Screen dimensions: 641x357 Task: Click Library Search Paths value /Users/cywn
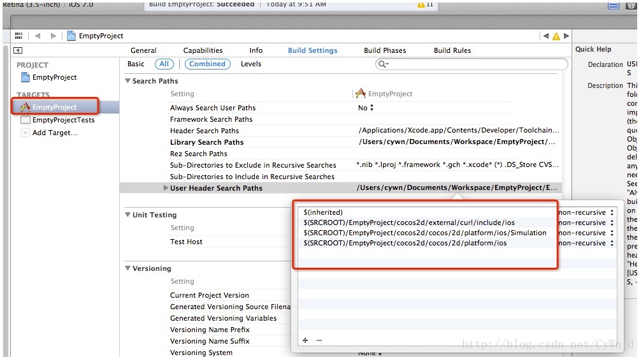(457, 142)
